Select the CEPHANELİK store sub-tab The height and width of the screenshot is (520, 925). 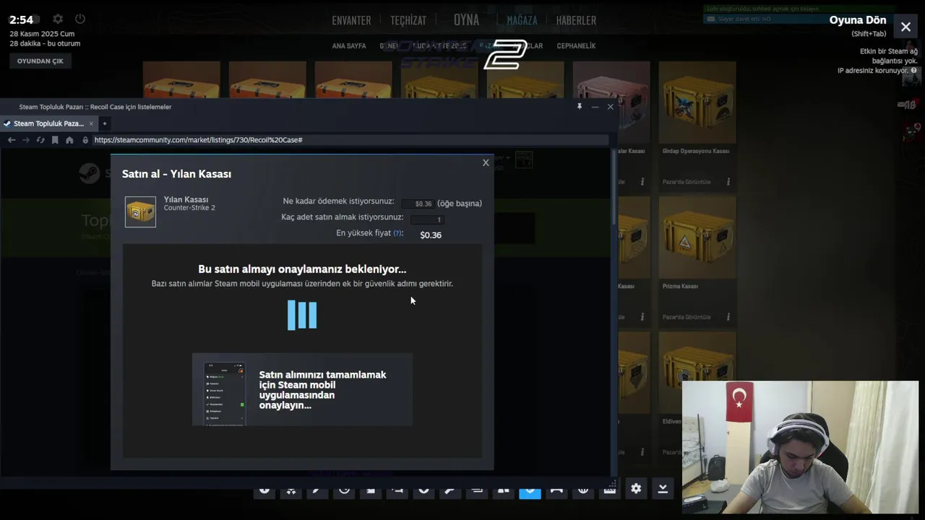point(576,45)
